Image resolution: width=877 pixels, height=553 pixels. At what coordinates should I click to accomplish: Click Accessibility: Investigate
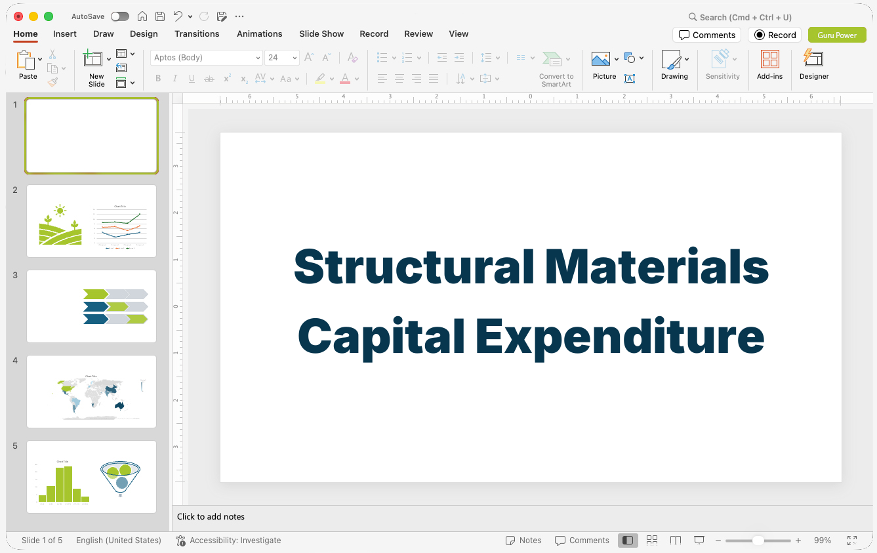pos(228,541)
